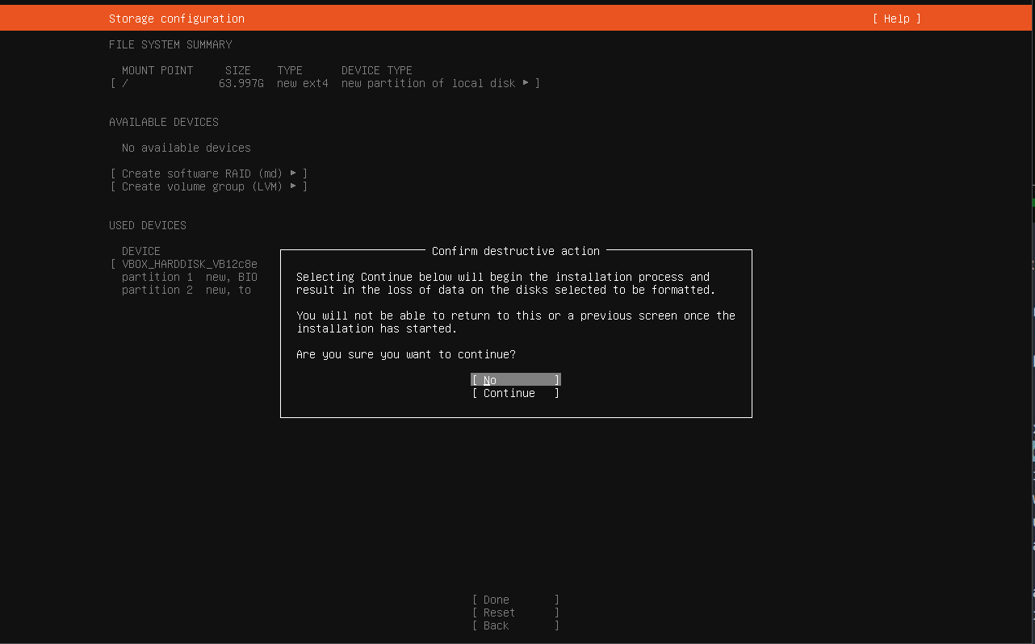Click the DEVICE TYPE column header
The height and width of the screenshot is (644, 1035).
(x=376, y=70)
